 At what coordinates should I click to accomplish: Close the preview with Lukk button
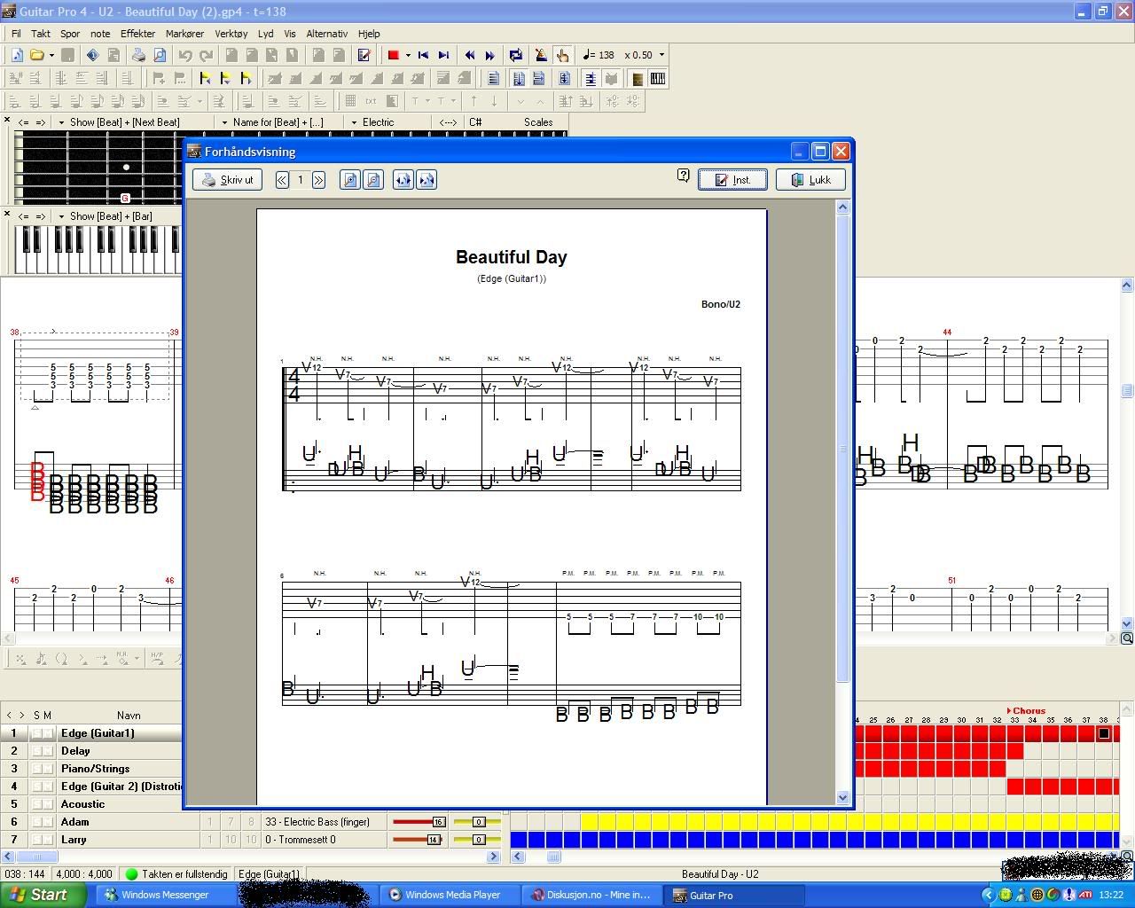[810, 180]
